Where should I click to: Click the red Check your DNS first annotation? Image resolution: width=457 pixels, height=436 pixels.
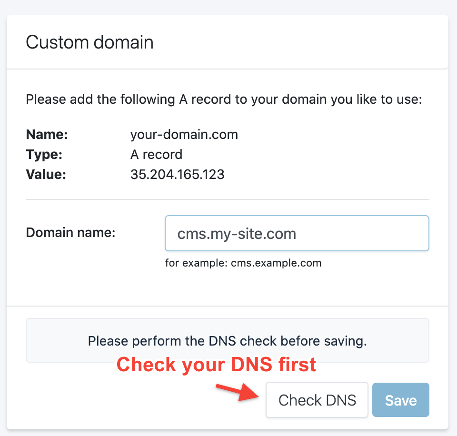point(217,364)
